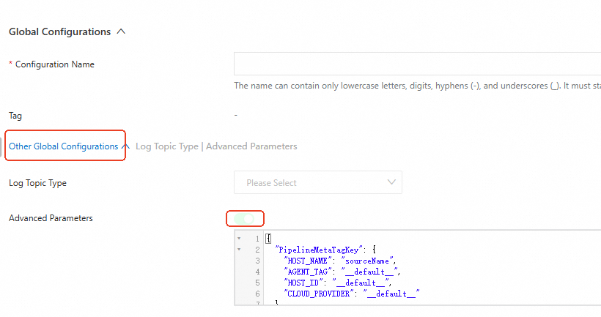The height and width of the screenshot is (317, 601).
Task: Open the Log Topic Type dropdown
Action: [x=318, y=182]
